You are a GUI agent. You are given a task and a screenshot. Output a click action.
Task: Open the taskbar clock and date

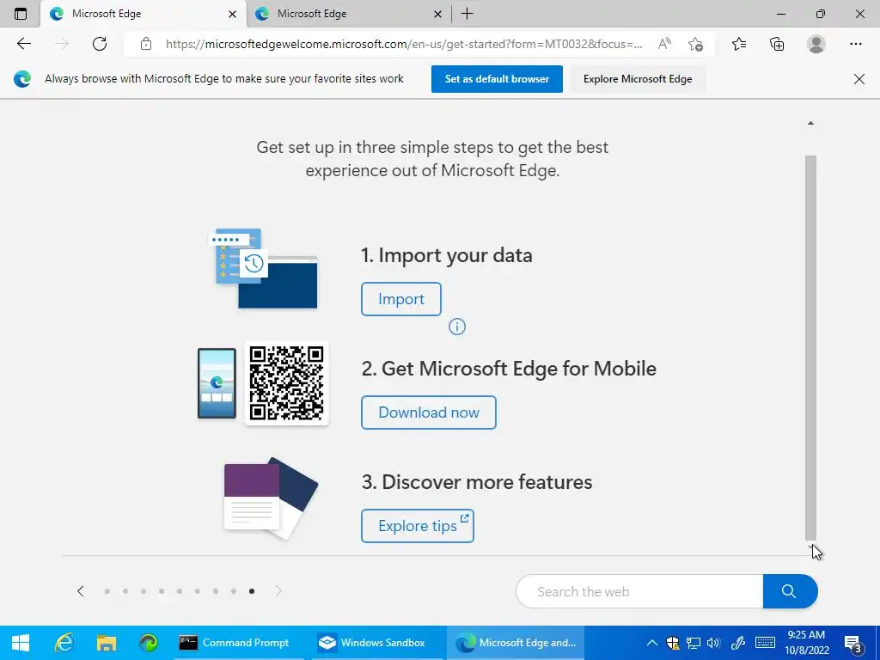[806, 643]
